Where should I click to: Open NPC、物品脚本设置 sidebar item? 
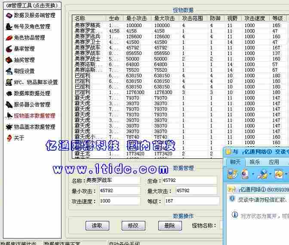36,82
